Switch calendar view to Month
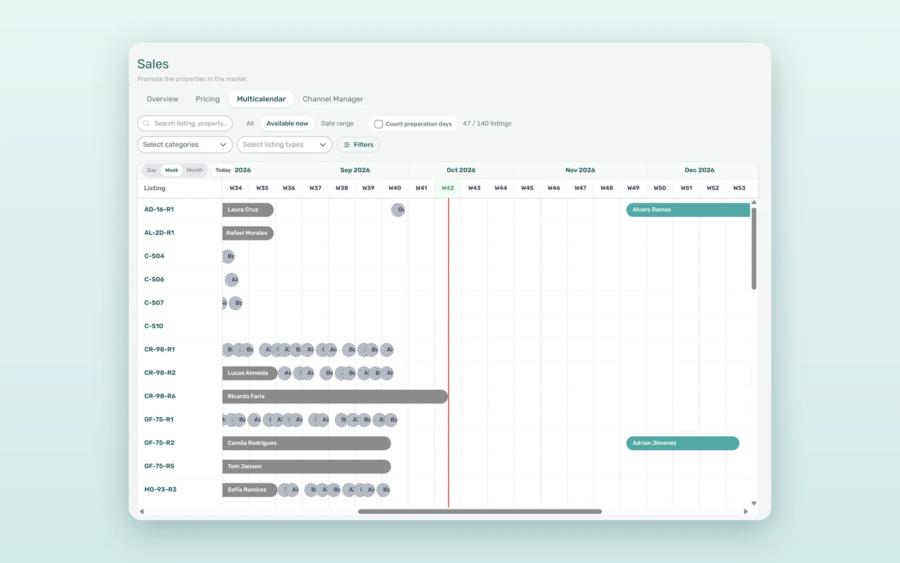The width and height of the screenshot is (900, 563). (195, 170)
